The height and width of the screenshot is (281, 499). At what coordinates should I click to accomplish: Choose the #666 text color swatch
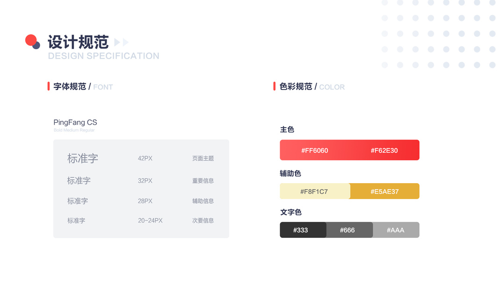tap(347, 230)
